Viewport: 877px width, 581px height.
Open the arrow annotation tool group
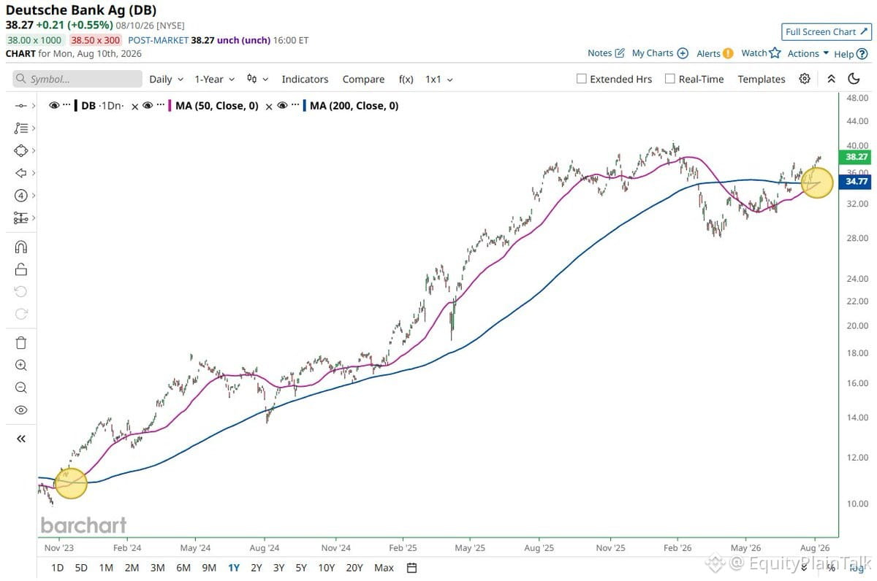[20, 173]
